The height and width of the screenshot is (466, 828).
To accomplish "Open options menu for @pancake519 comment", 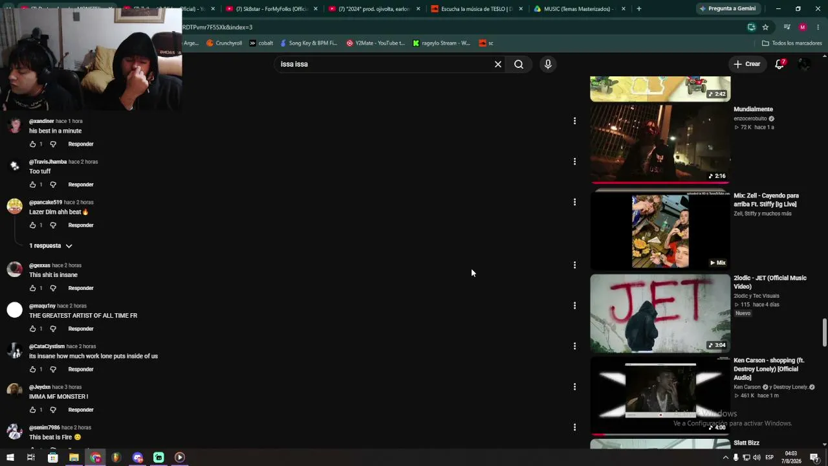I will tap(574, 202).
